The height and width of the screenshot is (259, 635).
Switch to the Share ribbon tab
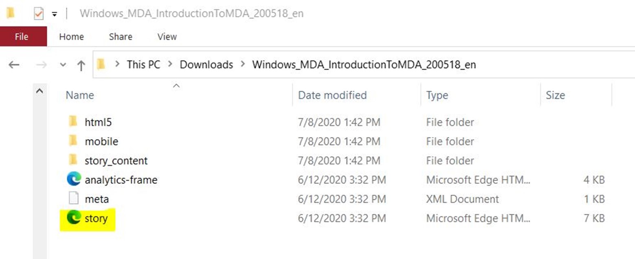point(121,37)
